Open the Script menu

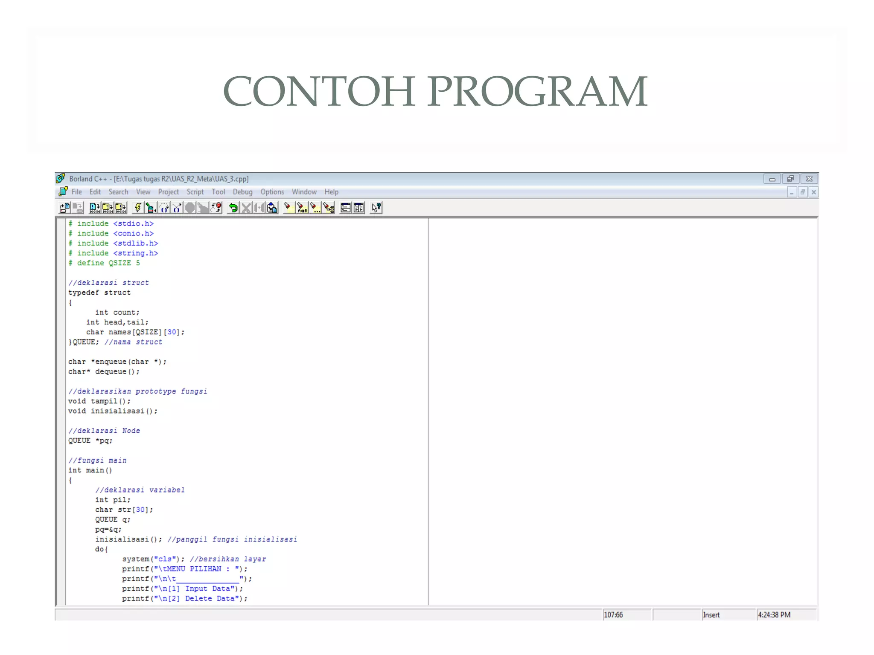click(195, 192)
